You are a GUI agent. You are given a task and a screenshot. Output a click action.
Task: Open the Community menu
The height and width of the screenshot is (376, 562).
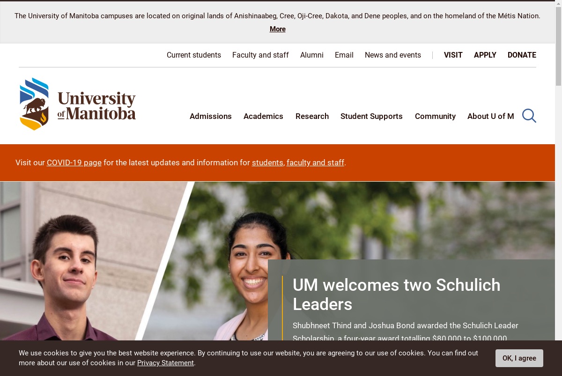435,116
